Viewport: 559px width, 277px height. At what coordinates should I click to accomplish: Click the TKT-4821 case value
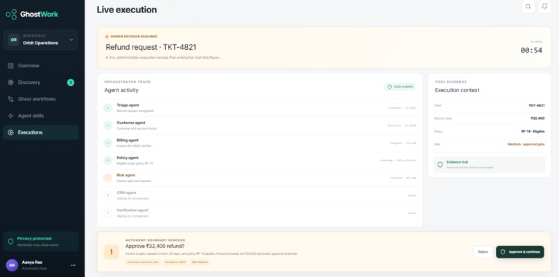tap(537, 105)
